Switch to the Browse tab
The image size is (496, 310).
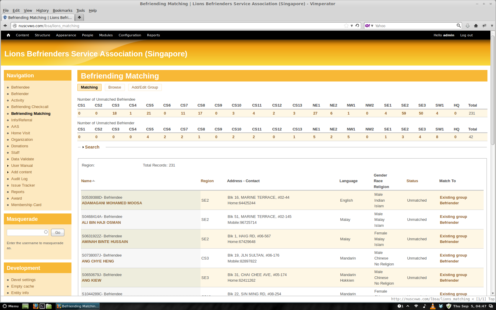coord(115,87)
